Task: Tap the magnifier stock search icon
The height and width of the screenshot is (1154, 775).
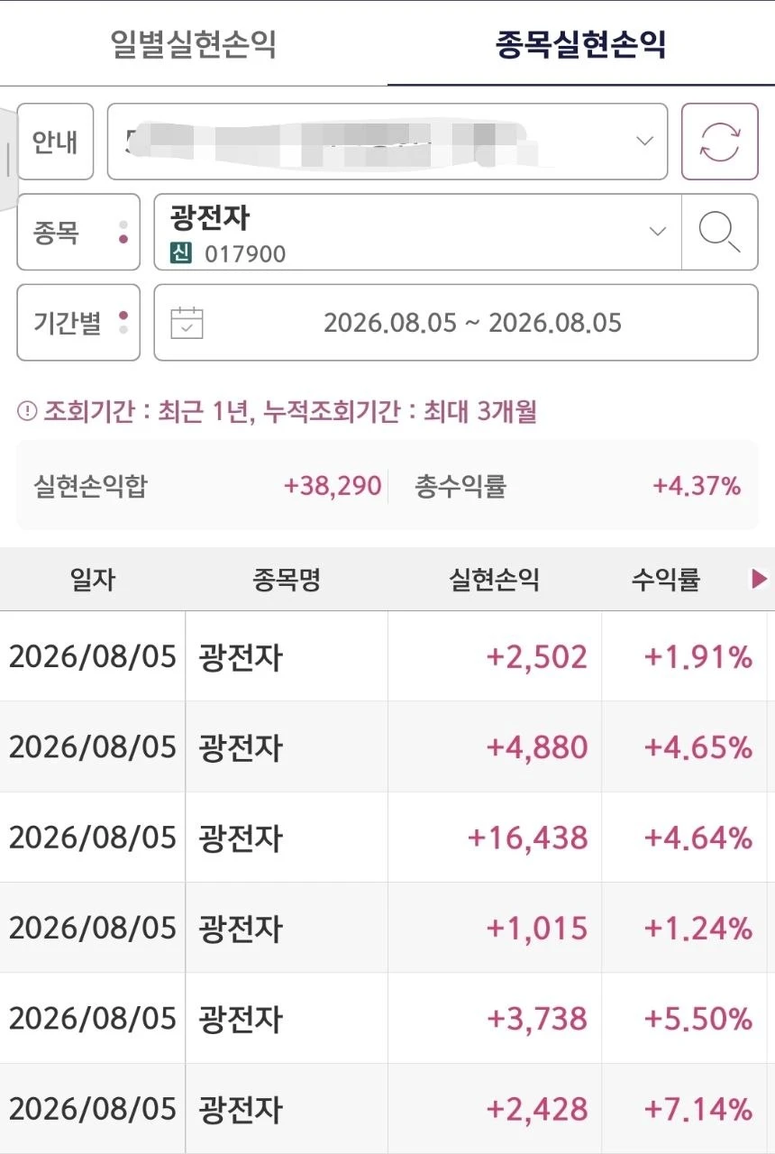Action: tap(719, 232)
